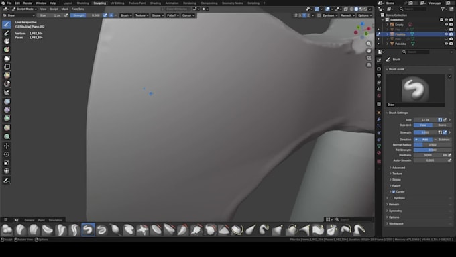Viewport: 456px width, 257px height.
Task: Open the Texture dropdown in tool header
Action: pos(141,15)
